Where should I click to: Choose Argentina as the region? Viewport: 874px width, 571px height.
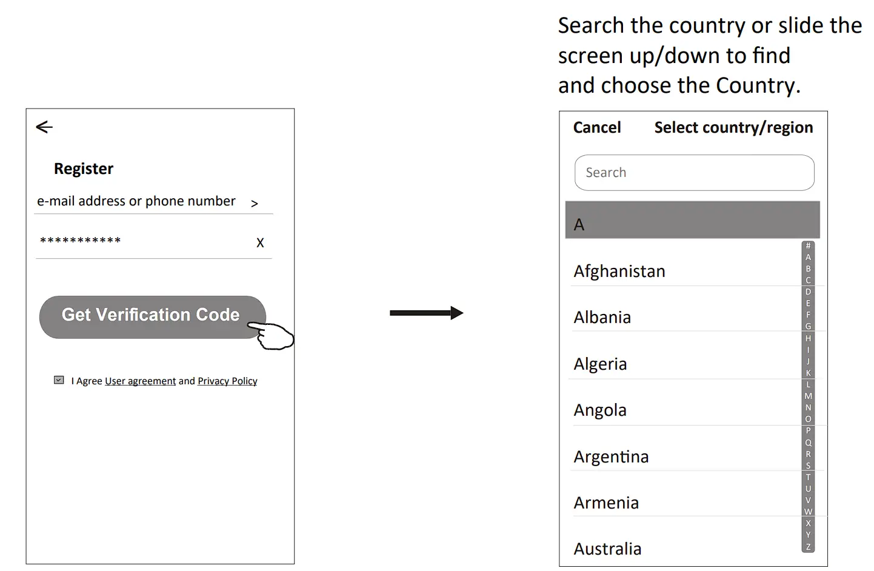(x=611, y=456)
